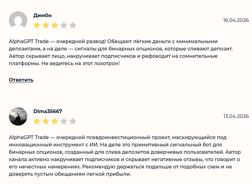Click the fourth gray star in Дим0н's rating
Viewport: 252px width, 184px height.
[64, 25]
